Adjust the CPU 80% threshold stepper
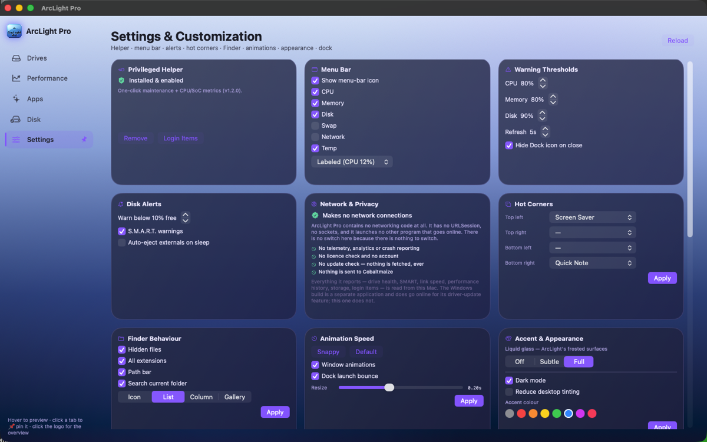This screenshot has width=707, height=442. (x=543, y=84)
